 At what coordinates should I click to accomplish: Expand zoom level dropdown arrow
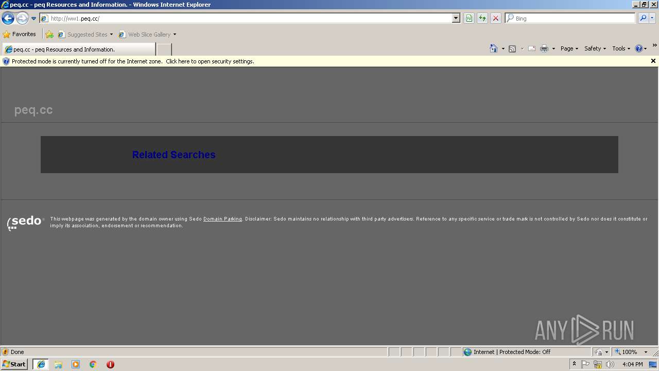646,352
